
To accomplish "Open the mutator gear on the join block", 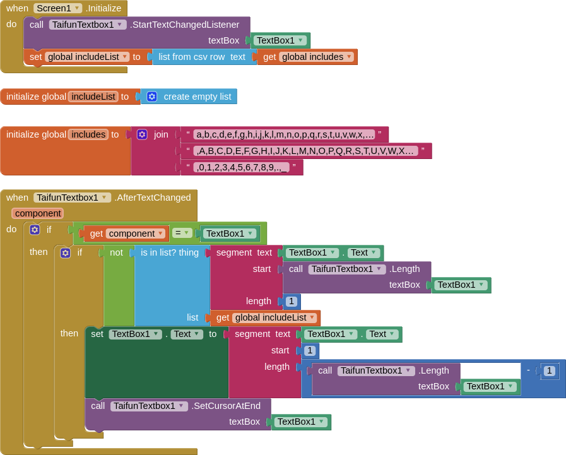I will [x=143, y=134].
